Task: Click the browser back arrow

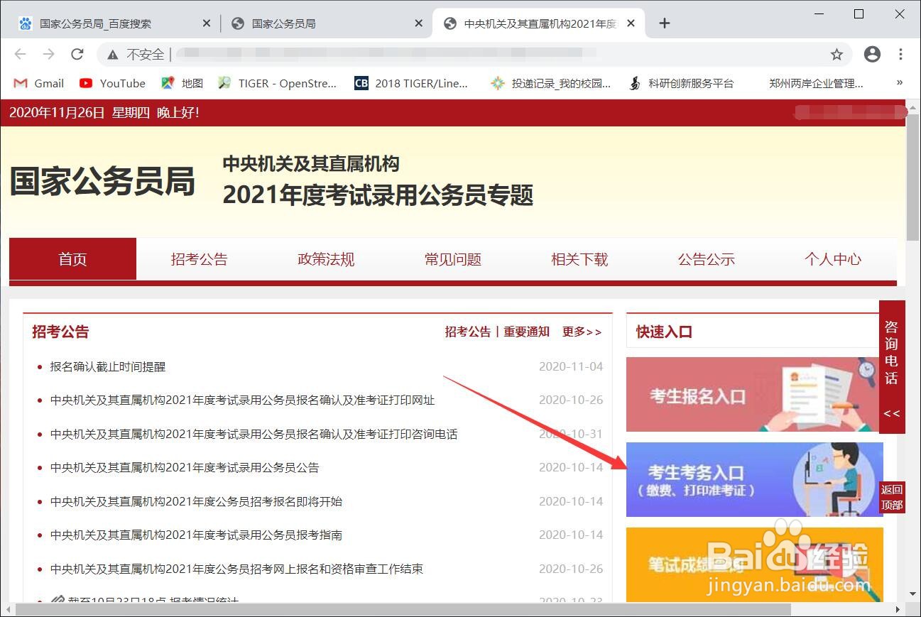Action: click(20, 54)
